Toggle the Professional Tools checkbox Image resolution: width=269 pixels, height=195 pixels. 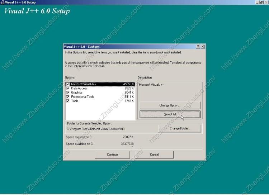[68, 97]
